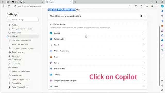The image size is (165, 93).
Task: Open Languages settings section
Action: click(x=23, y=64)
